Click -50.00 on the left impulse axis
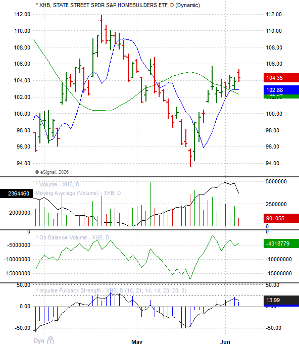Screen dimensions: 299x344 [22, 328]
